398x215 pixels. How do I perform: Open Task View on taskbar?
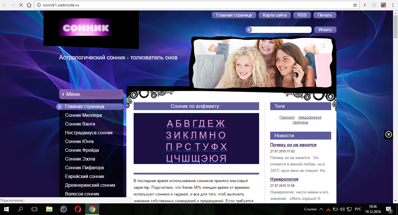coord(34,209)
